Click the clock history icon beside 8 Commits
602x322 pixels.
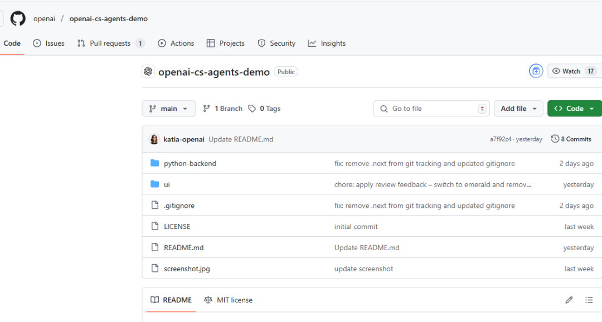coord(555,139)
